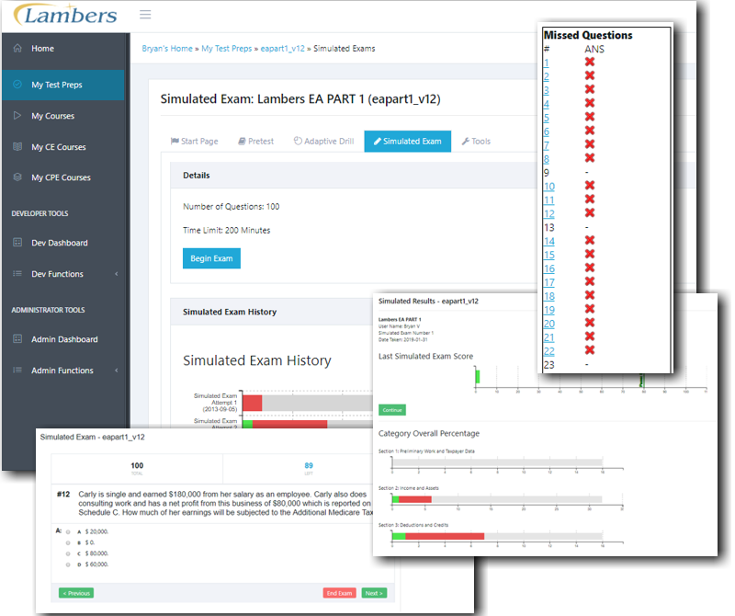735x616 pixels.
Task: Click the Previous question button
Action: (x=76, y=593)
